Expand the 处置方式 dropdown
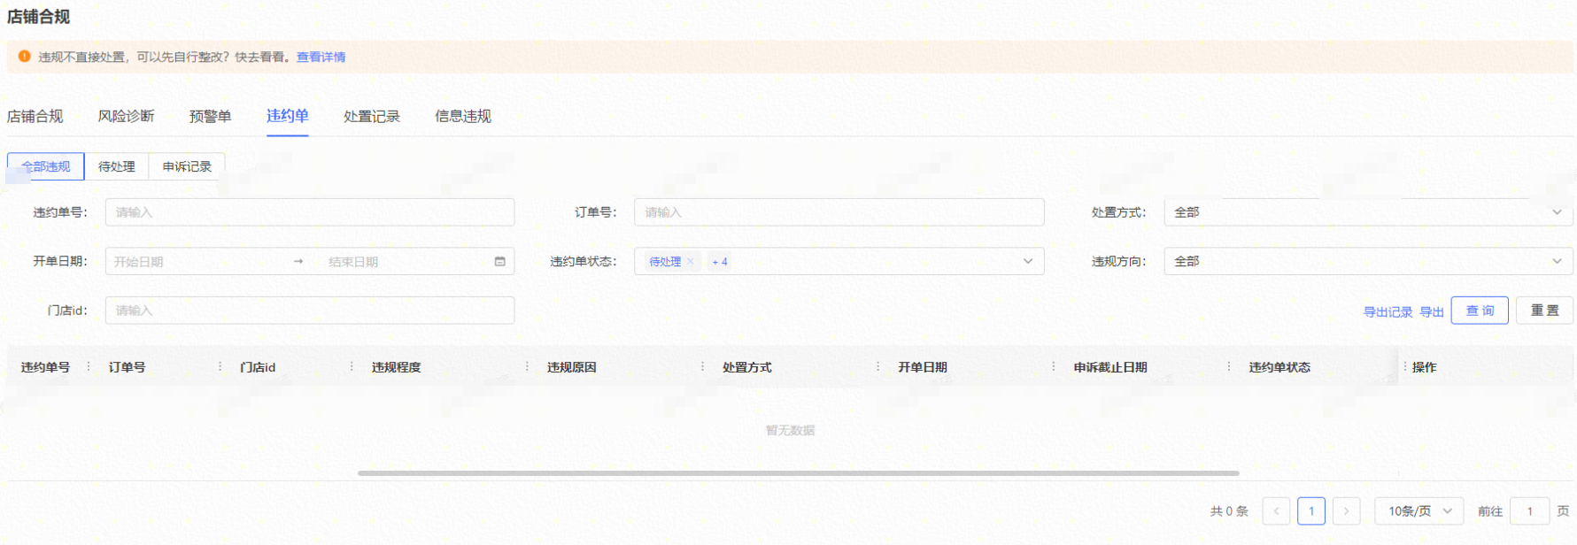This screenshot has width=1577, height=545. pyautogui.click(x=1368, y=212)
